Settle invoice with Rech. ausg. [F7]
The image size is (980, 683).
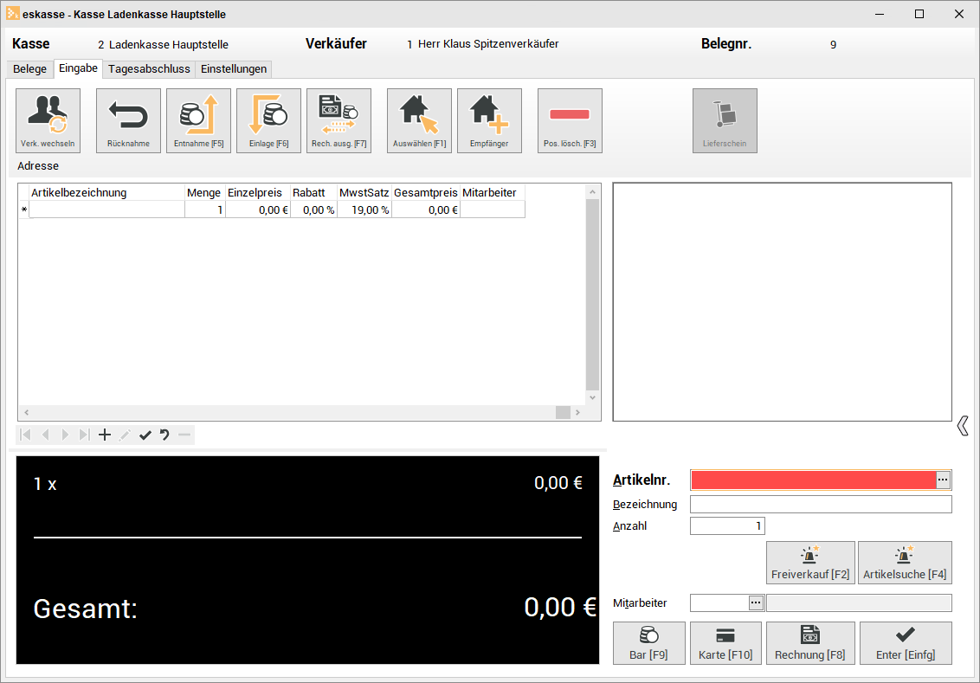coord(338,120)
